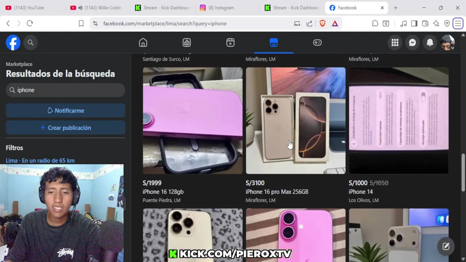Open site settings icon in address bar

click(95, 23)
